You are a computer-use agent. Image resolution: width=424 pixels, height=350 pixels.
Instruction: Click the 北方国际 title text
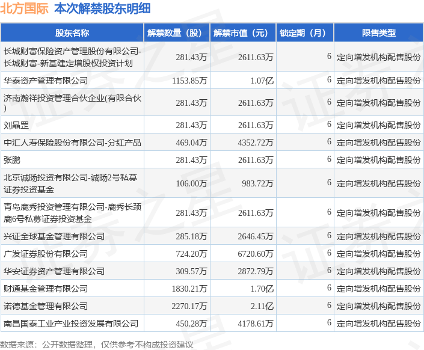click(x=24, y=8)
